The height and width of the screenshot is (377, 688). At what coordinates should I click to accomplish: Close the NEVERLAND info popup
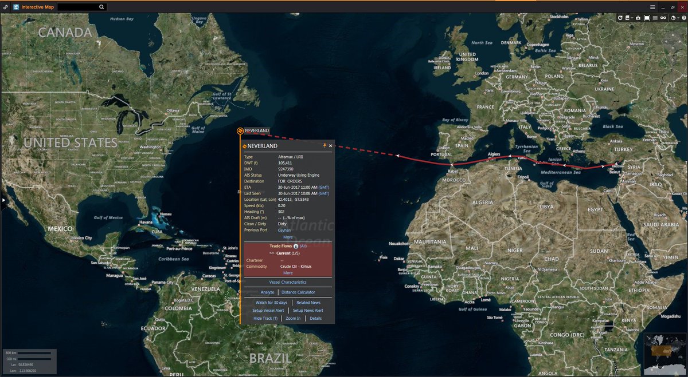pos(330,146)
